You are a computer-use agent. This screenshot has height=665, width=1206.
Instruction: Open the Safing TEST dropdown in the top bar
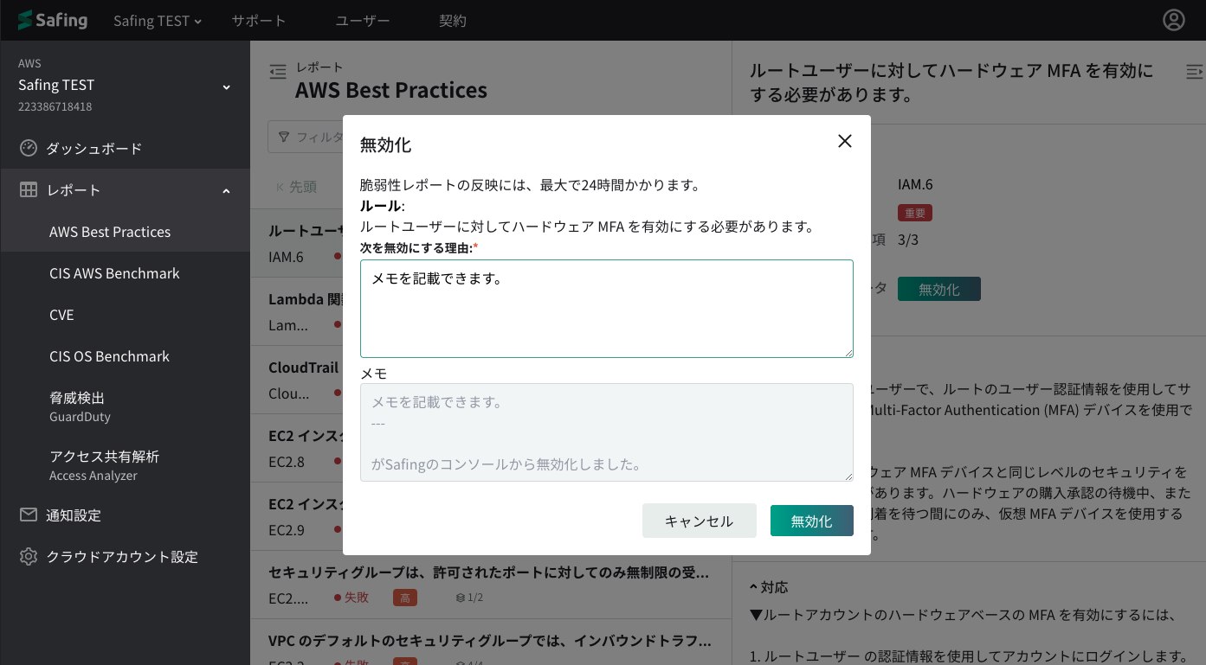point(158,21)
